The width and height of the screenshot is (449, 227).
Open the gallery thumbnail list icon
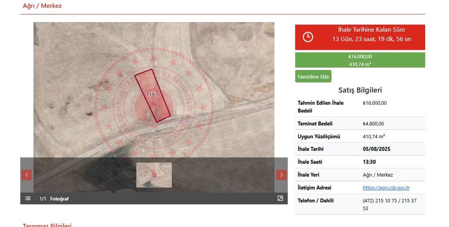(28, 199)
